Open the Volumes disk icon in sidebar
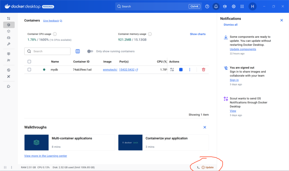The height and width of the screenshot is (171, 289). (x=9, y=38)
